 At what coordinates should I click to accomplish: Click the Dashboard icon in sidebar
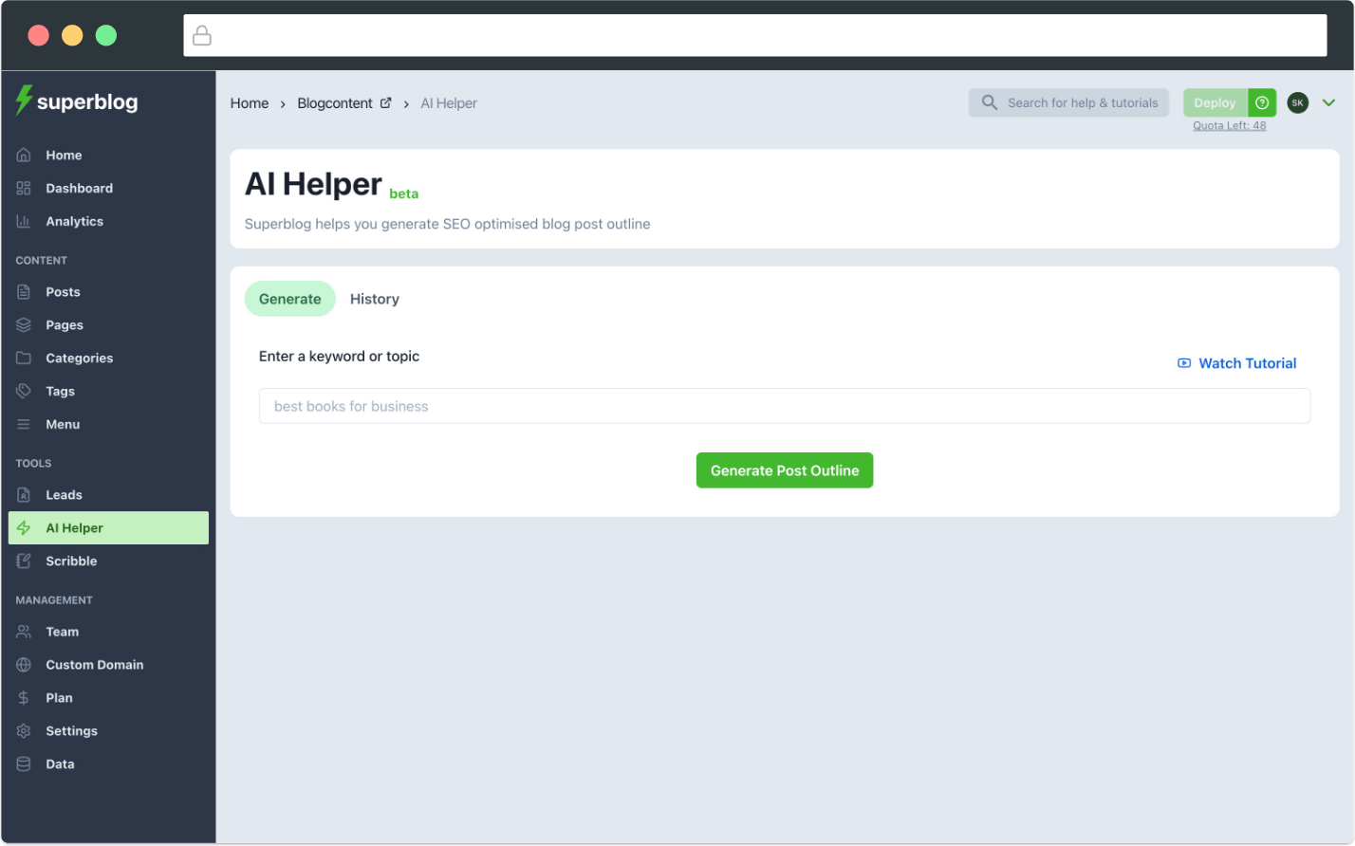[25, 188]
